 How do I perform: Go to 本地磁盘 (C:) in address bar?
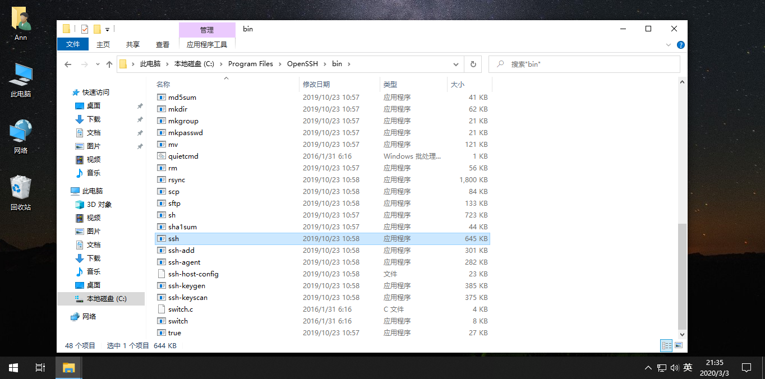click(x=195, y=64)
